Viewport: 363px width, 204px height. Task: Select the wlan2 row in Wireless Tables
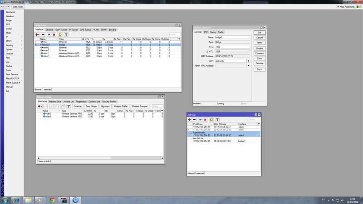100,117
